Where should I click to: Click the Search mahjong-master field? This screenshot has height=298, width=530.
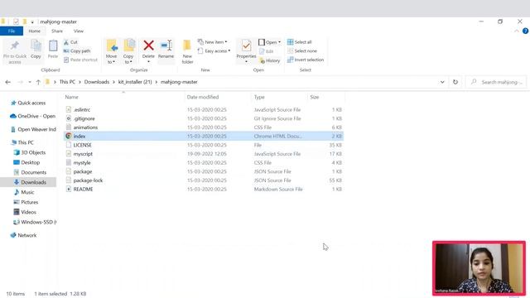pos(496,82)
